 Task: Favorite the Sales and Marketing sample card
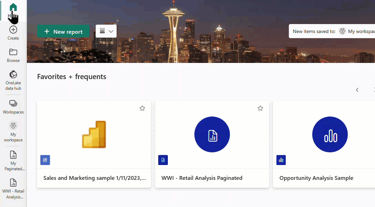[x=142, y=108]
